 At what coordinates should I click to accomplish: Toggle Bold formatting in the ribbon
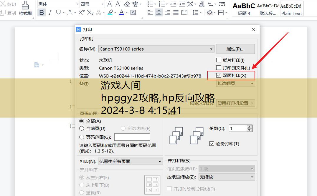[x=42, y=13]
